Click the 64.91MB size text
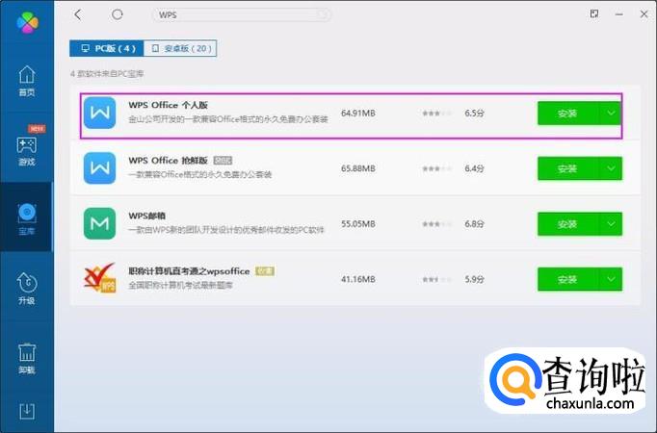Image resolution: width=657 pixels, height=433 pixels. click(358, 113)
